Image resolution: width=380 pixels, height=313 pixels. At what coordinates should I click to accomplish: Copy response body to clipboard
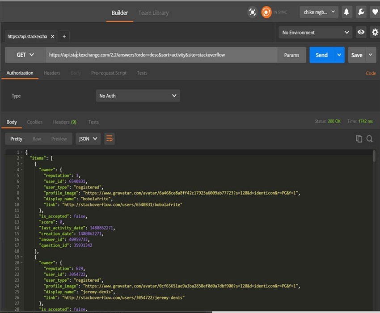click(x=359, y=139)
